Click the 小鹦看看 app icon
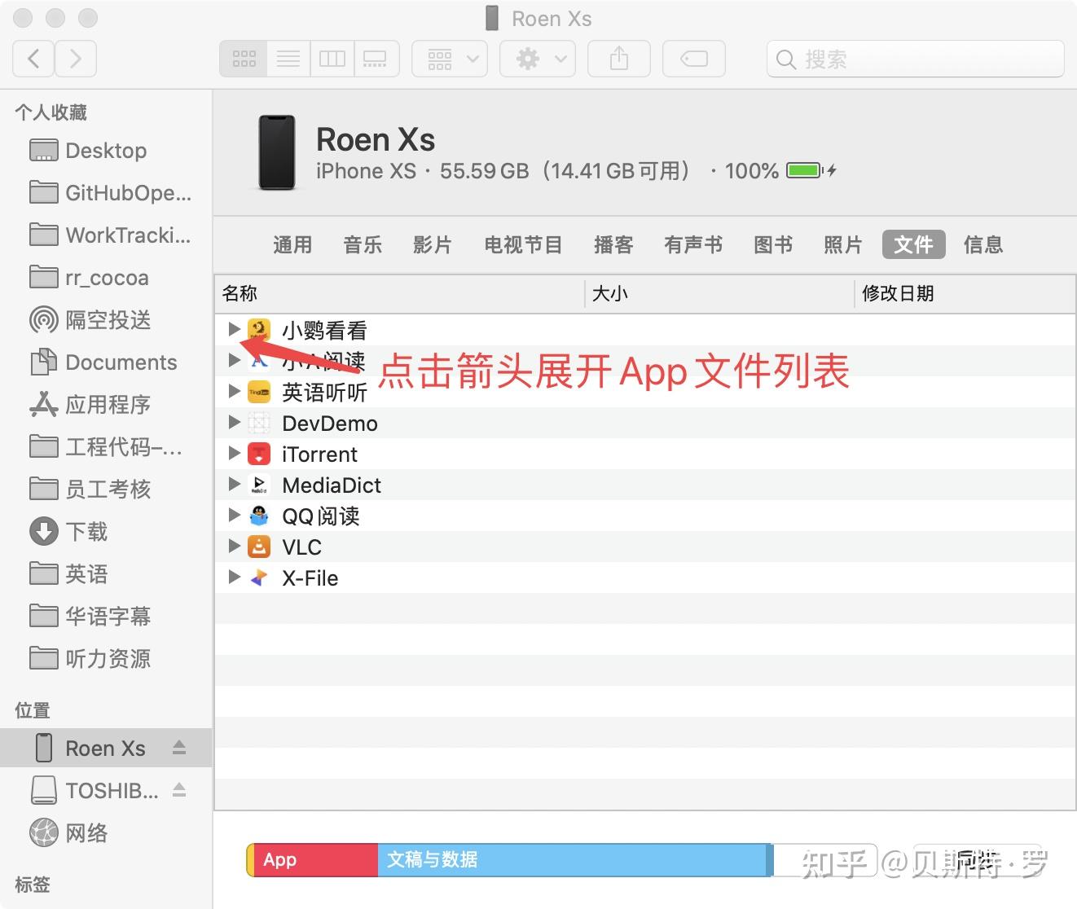 pos(259,330)
